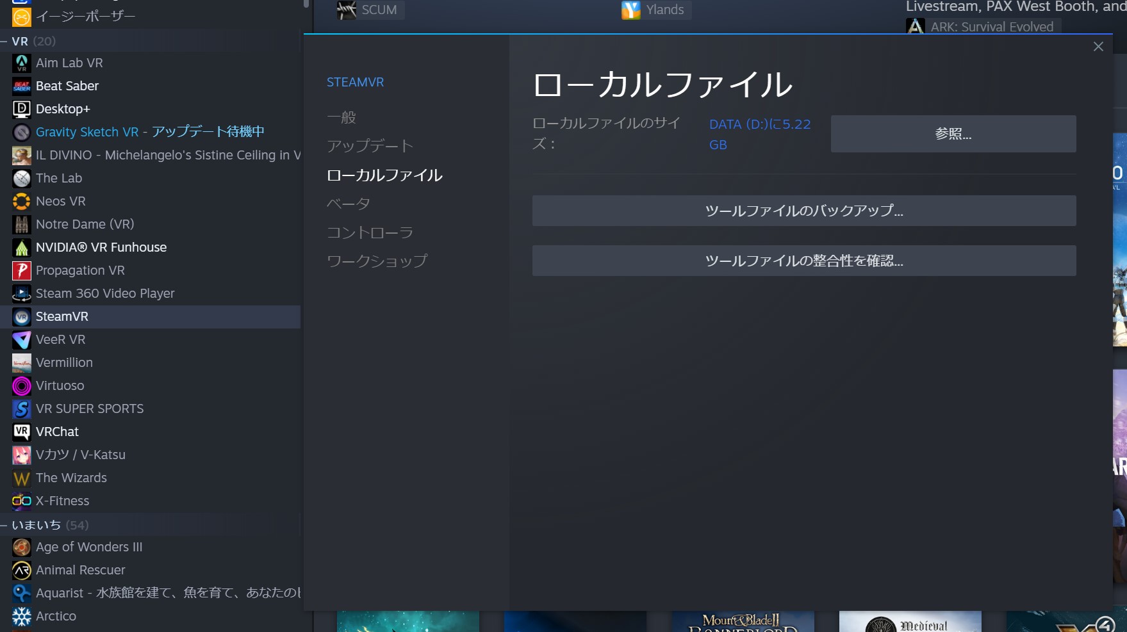Open the コントローラ settings tab
This screenshot has width=1127, height=632.
370,232
